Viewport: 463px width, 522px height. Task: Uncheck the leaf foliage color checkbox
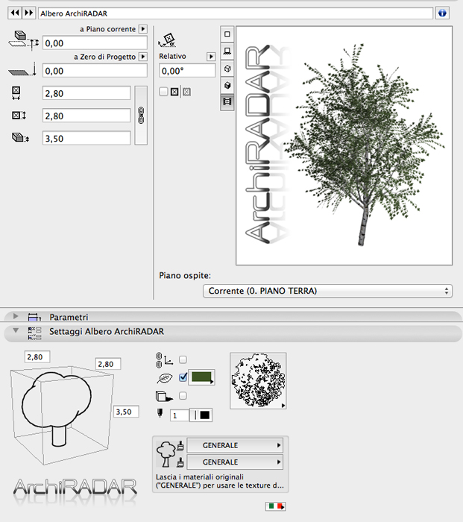pos(183,377)
